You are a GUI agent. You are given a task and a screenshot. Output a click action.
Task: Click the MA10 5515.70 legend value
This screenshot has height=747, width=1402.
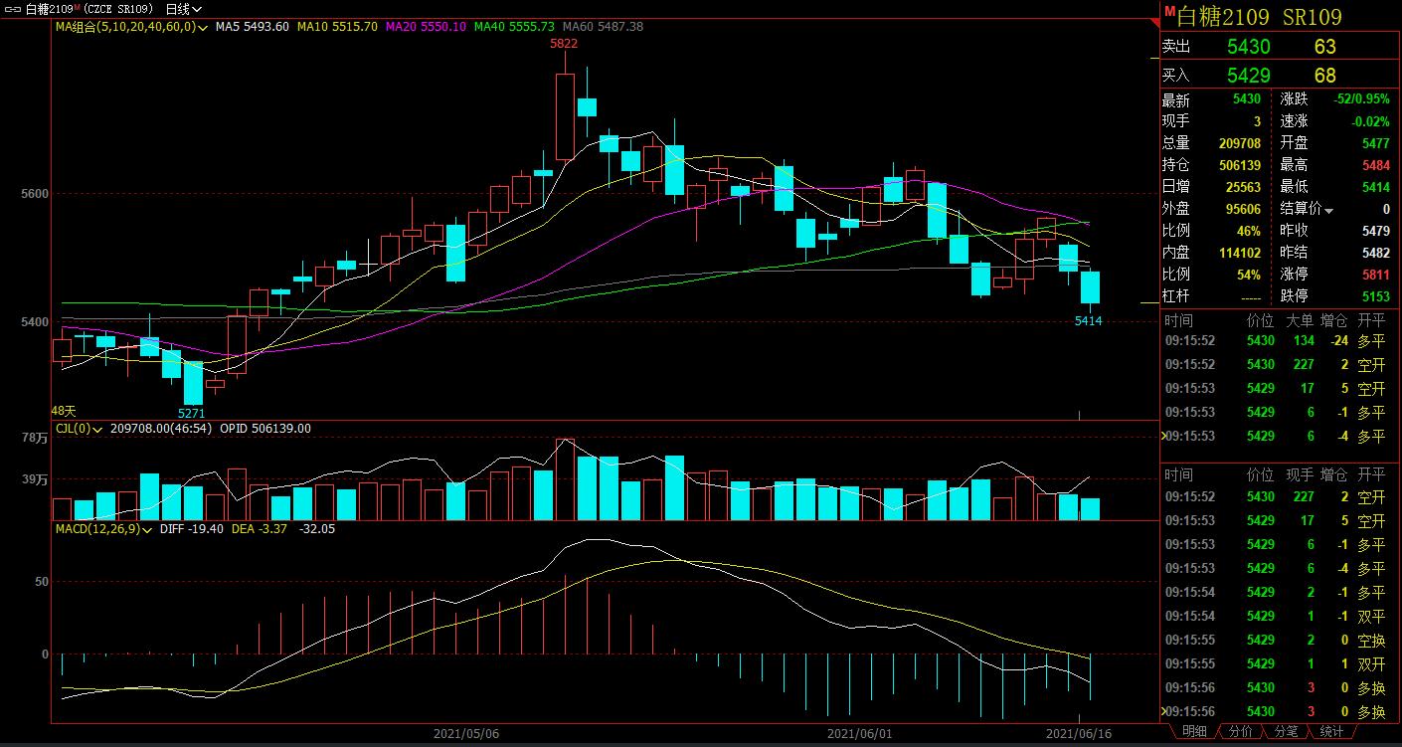click(337, 27)
